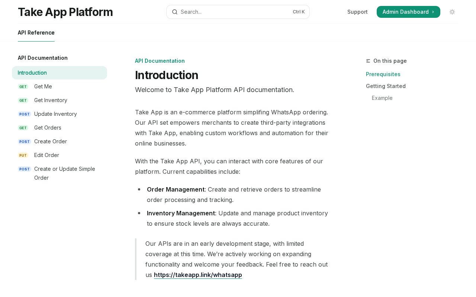This screenshot has width=476, height=297.
Task: Open the takeapp.link/whatsapp link
Action: 198,275
